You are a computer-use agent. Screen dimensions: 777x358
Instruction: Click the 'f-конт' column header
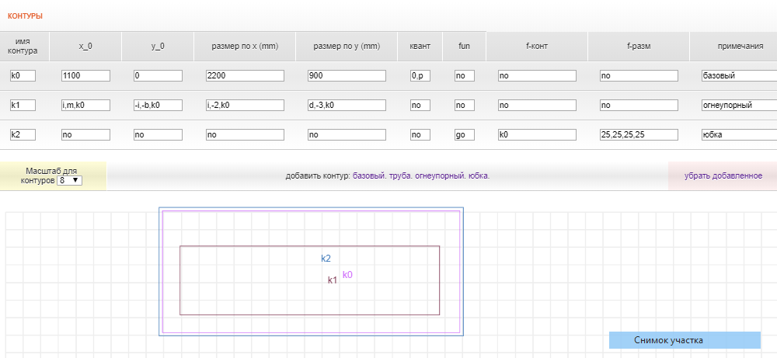point(537,47)
